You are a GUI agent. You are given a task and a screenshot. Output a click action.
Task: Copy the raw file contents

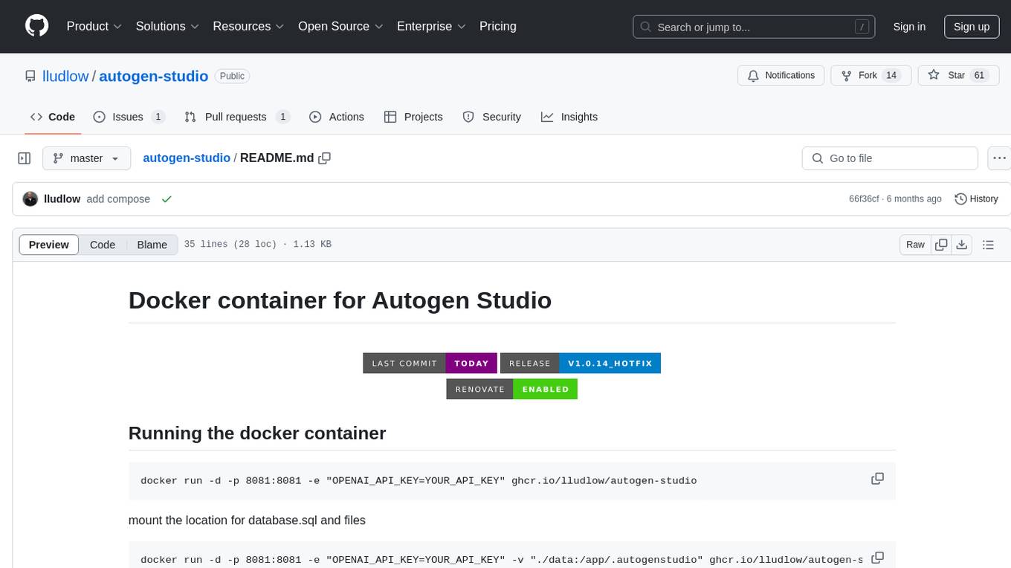(941, 245)
